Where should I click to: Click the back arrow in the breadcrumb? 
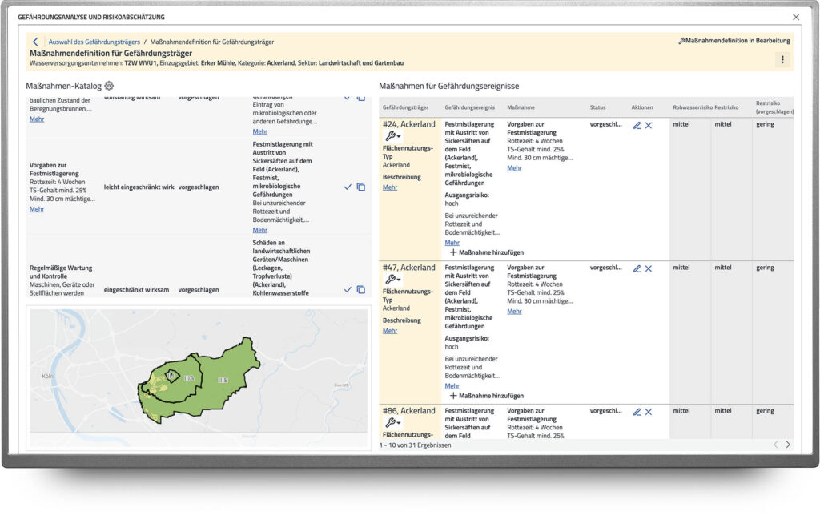coord(35,42)
